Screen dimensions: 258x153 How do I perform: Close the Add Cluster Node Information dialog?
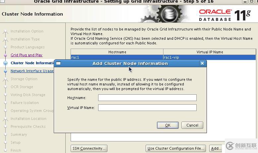coord(202,63)
